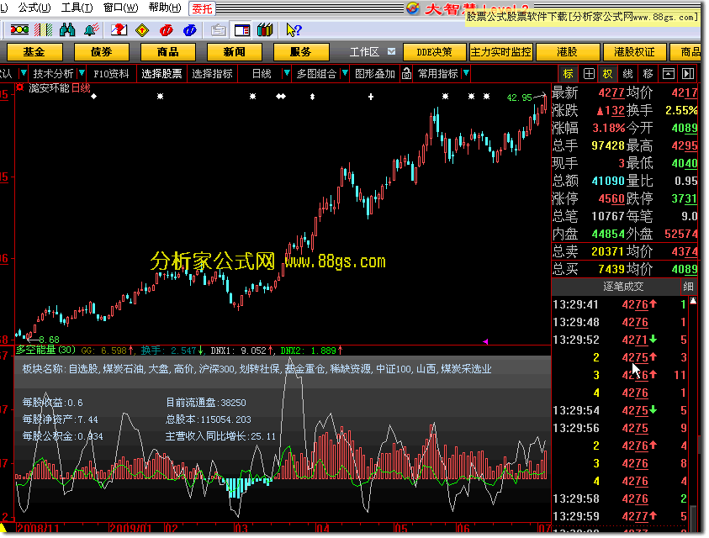Expand the 工作区 workspace dropdown
The width and height of the screenshot is (709, 538).
[392, 52]
